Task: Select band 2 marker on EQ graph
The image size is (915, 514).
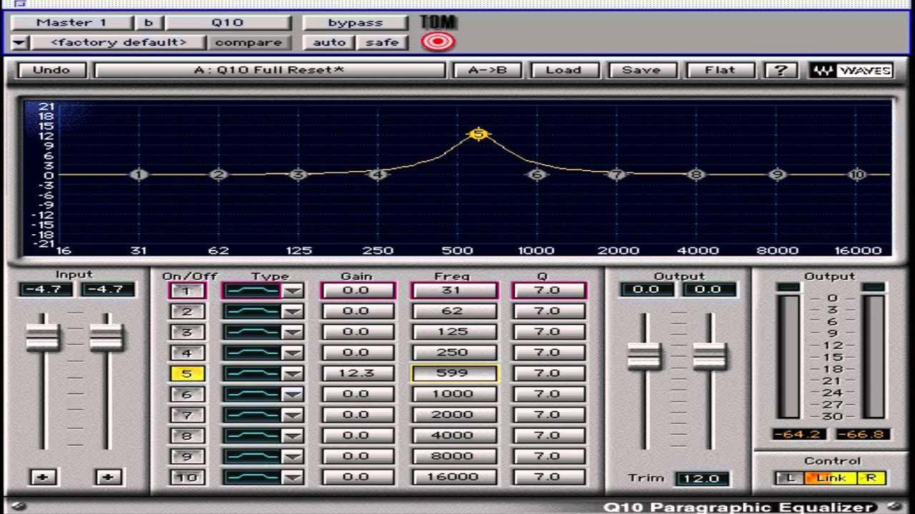Action: 219,174
